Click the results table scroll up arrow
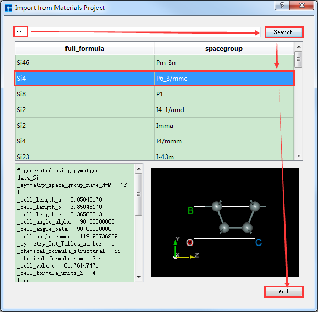The width and height of the screenshot is (318, 312). 299,47
